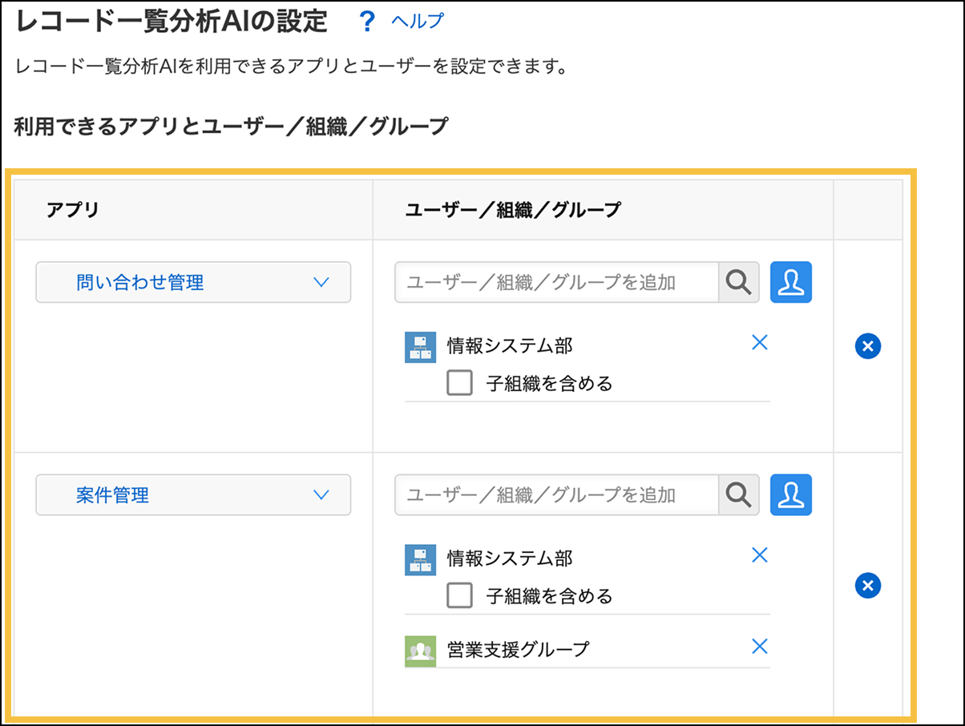Select the 営業支援グループ entry label

[x=518, y=649]
